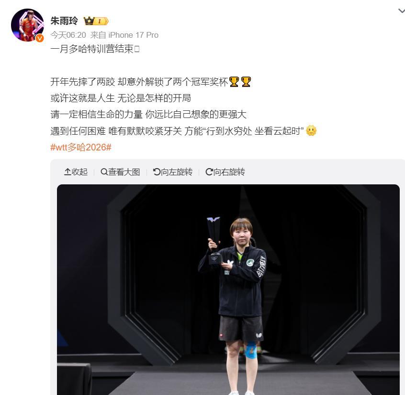This screenshot has width=405, height=395.
Task: Click the first trophy emoji in the post
Action: coord(234,82)
